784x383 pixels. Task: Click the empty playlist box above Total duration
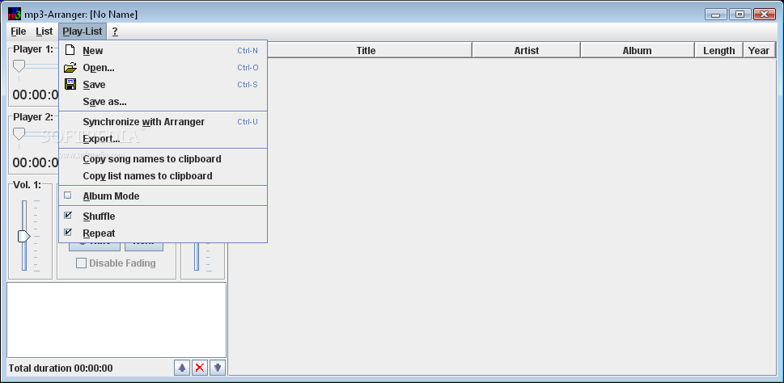click(117, 320)
